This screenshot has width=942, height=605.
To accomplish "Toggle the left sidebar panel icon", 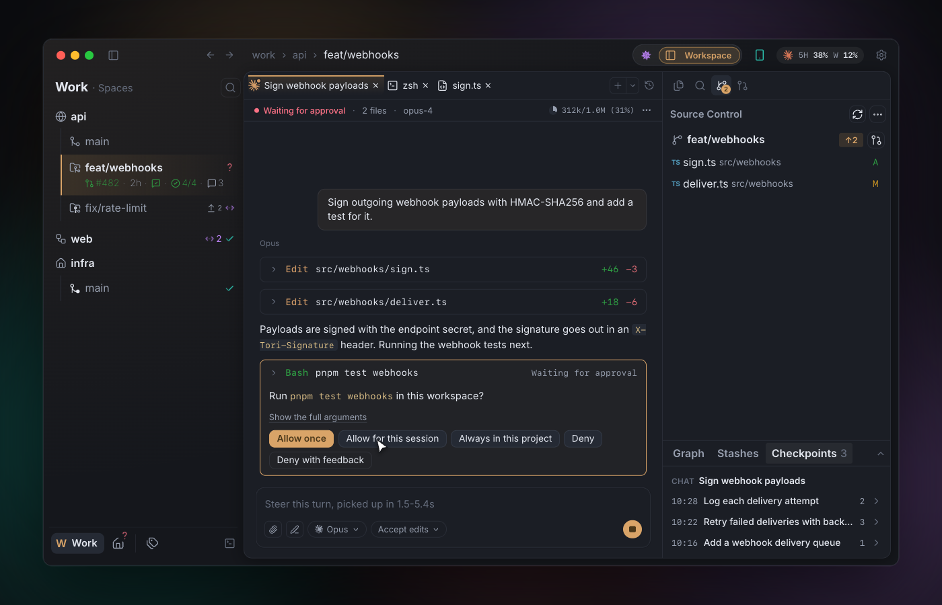I will coord(113,55).
